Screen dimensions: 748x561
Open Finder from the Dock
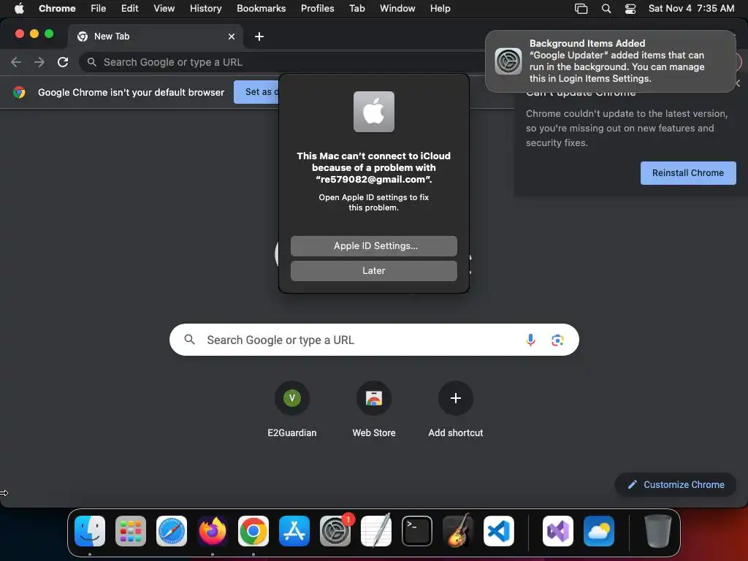(90, 530)
